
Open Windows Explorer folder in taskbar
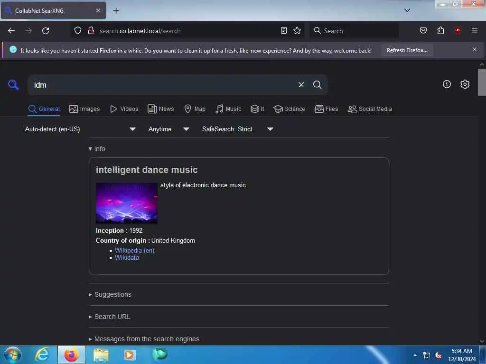pos(101,355)
